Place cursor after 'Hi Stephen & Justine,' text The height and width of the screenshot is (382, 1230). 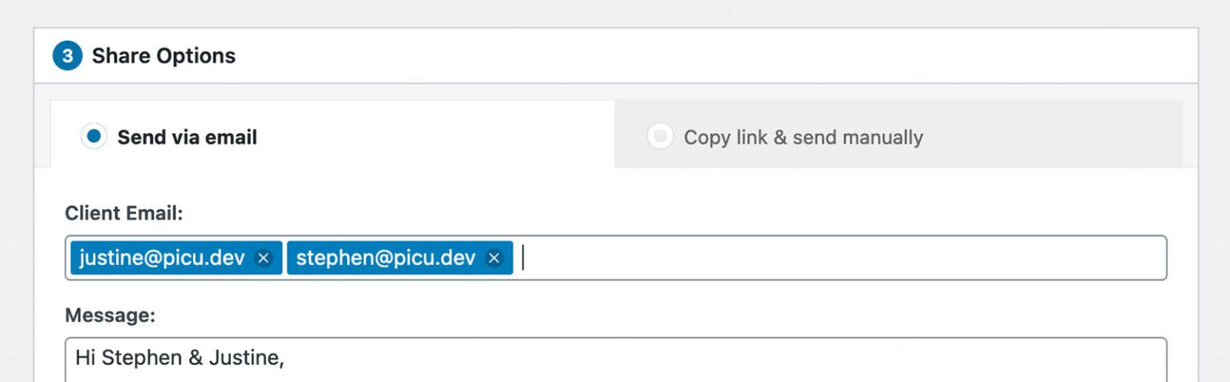click(287, 357)
